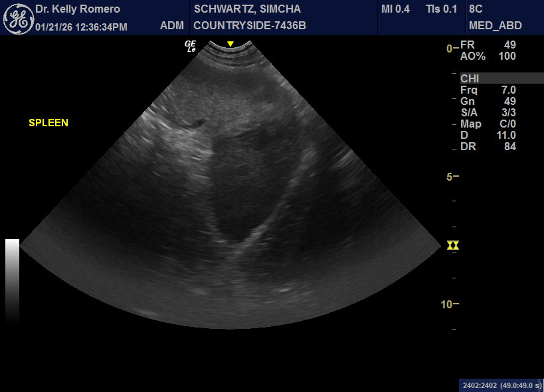Click the MED_ABD preset label
The image size is (544, 392).
tap(495, 26)
